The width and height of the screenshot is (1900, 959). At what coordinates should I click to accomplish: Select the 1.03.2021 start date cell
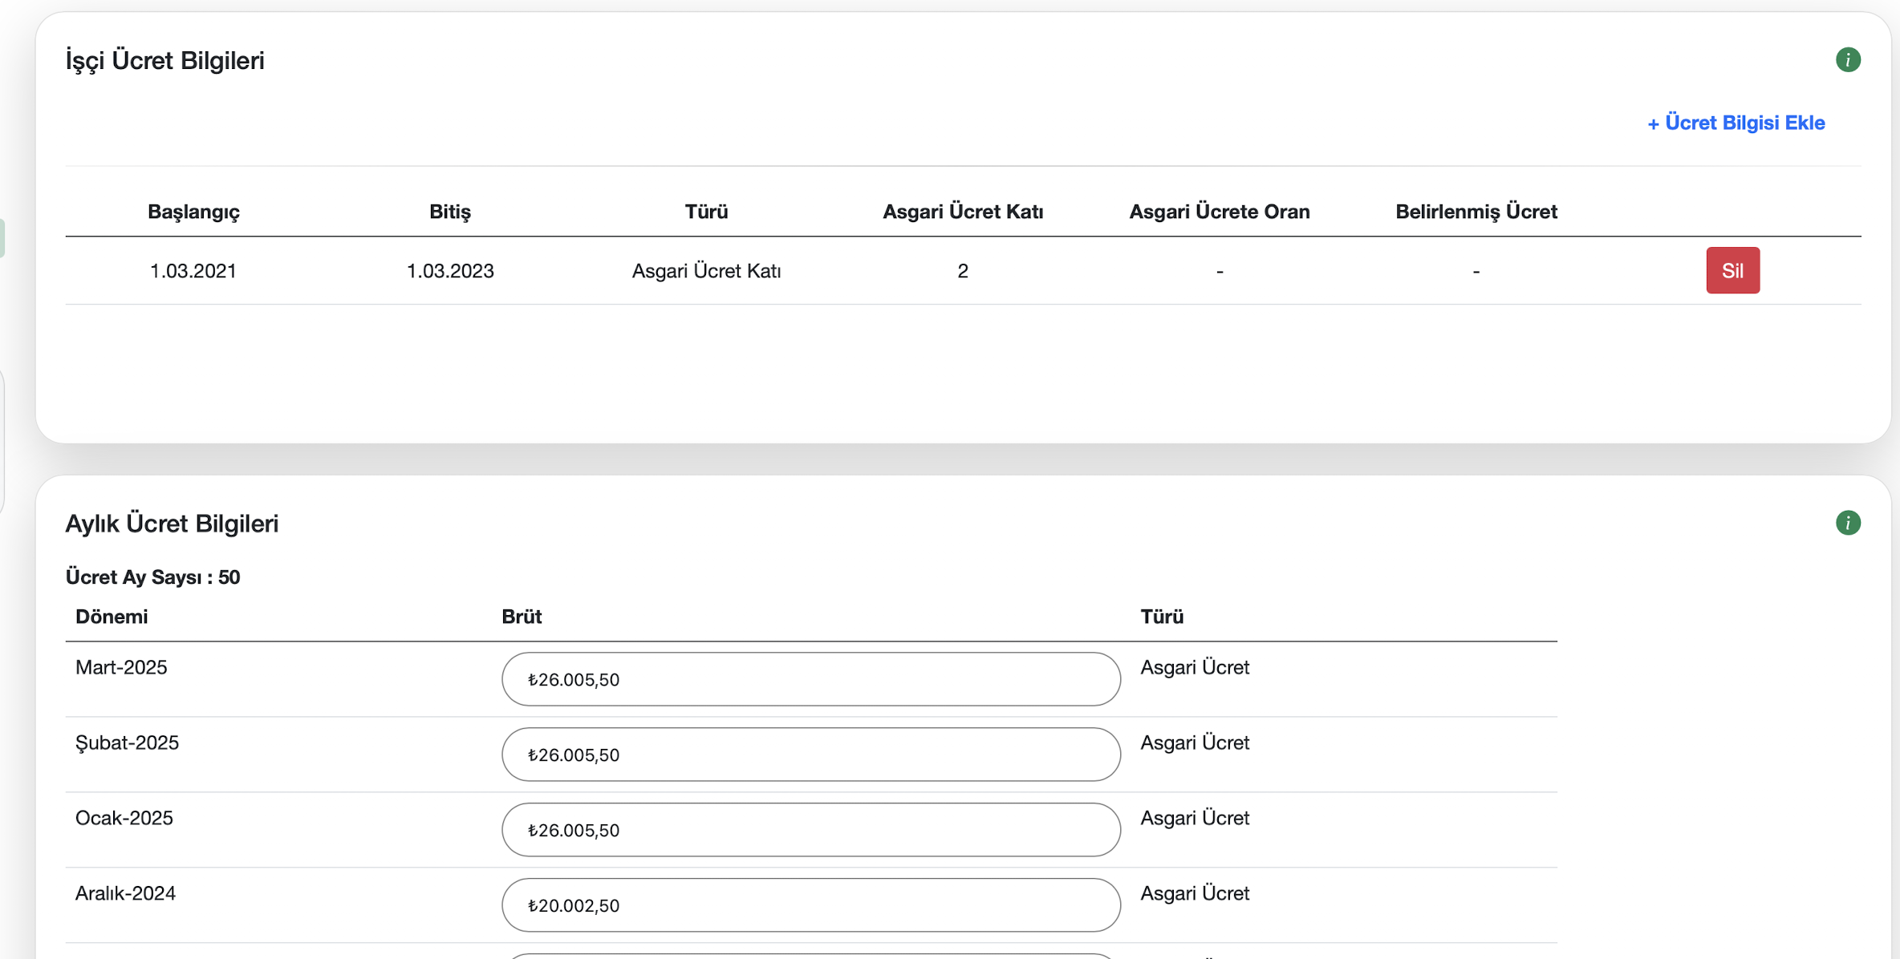[x=193, y=271]
